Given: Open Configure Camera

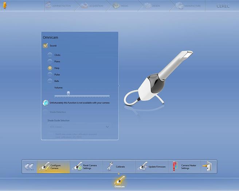Looking at the screenshot, I should click(x=53, y=167).
